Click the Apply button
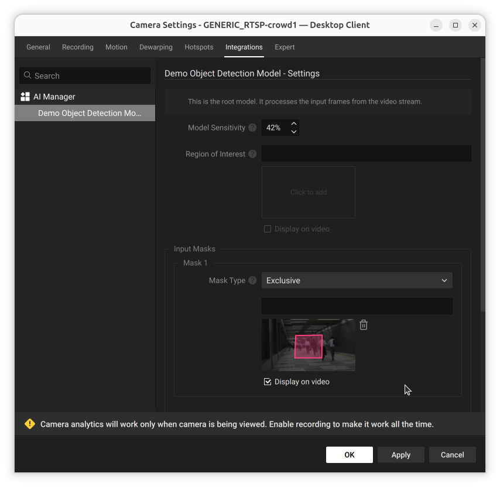The height and width of the screenshot is (487, 500). click(401, 454)
